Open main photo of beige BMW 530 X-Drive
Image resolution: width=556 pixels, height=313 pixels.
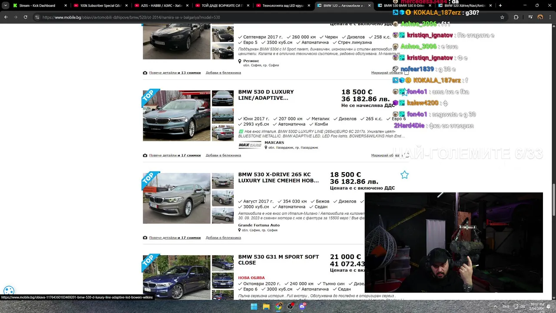pyautogui.click(x=176, y=198)
